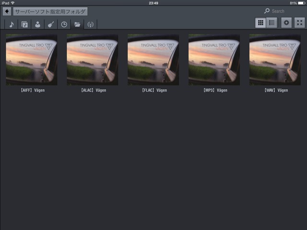Select the [FLAC] Vägen album artwork
This screenshot has width=307, height=230.
pyautogui.click(x=153, y=60)
